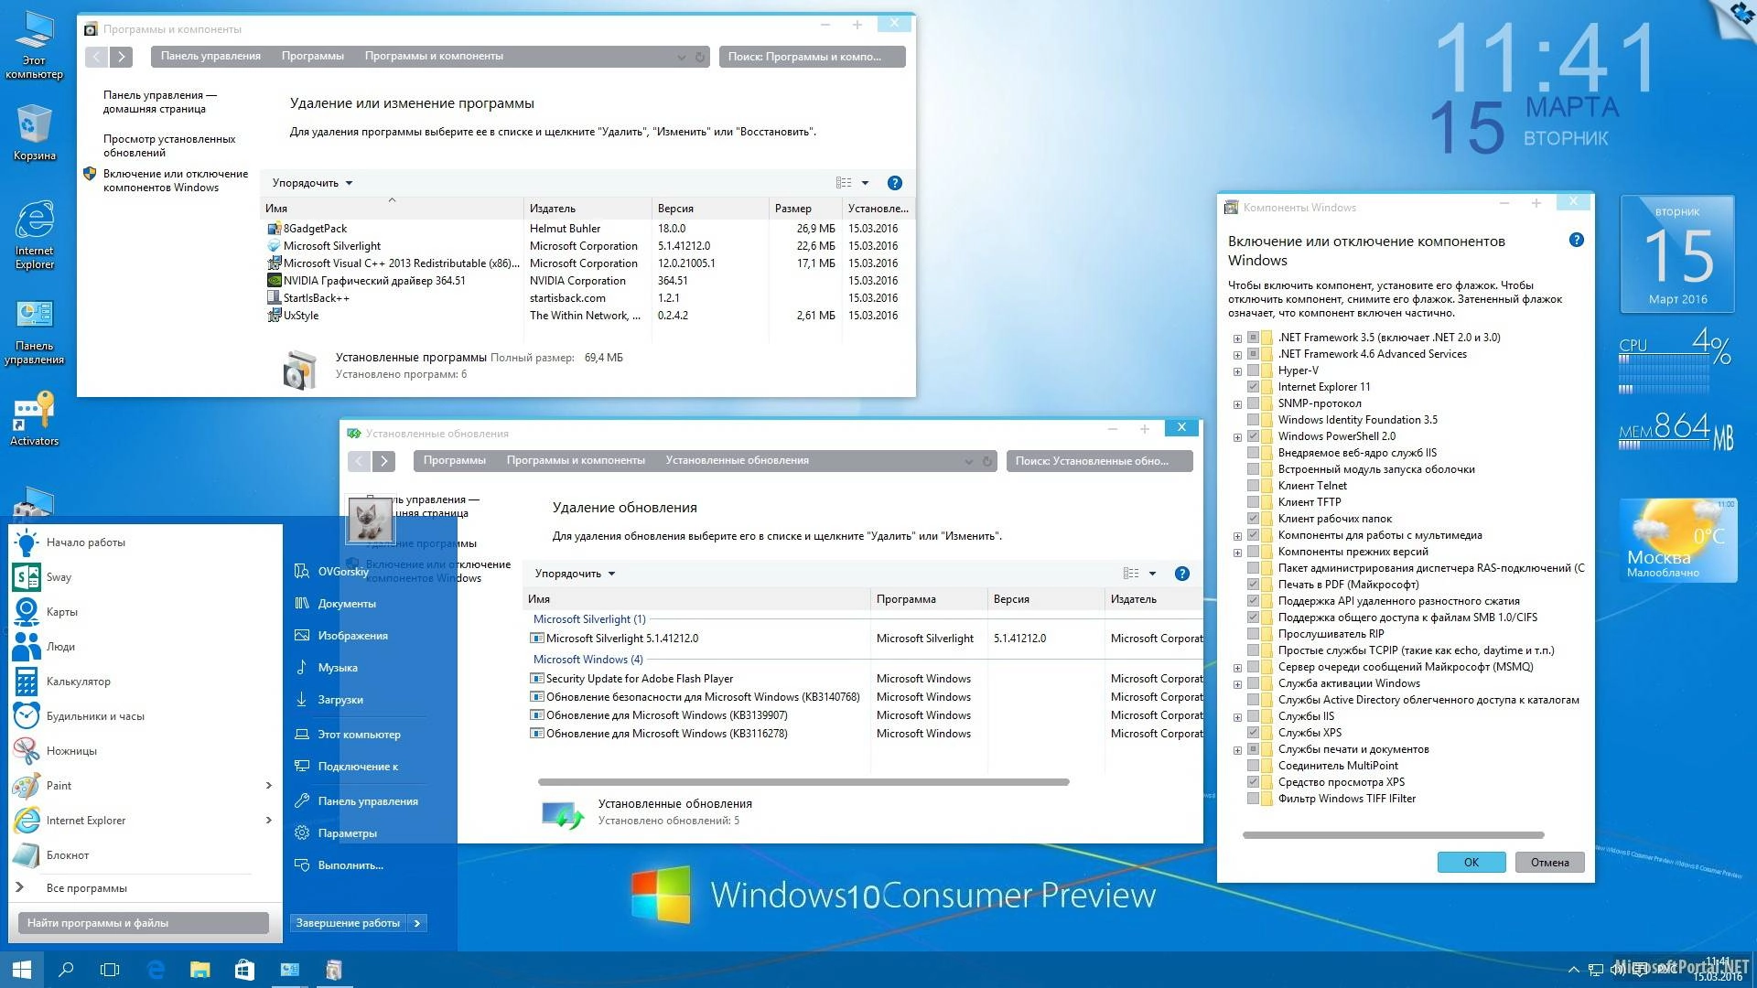Launch Internet Explorer desktop shortcut

pyautogui.click(x=34, y=235)
